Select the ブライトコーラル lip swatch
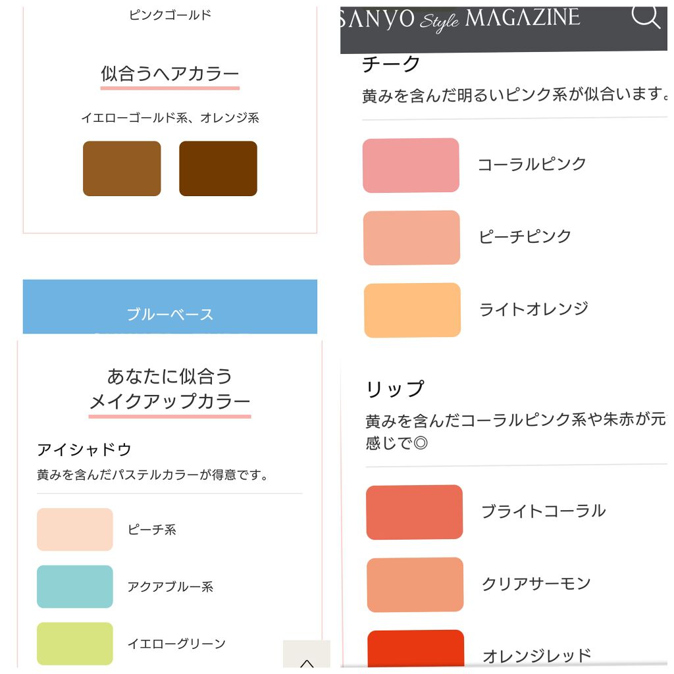 click(x=413, y=511)
